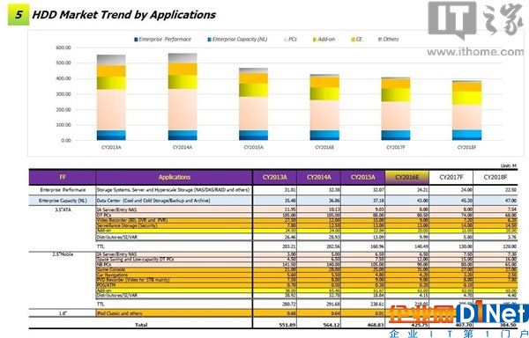Click the PCs legend marker
The width and height of the screenshot is (529, 338).
(x=286, y=40)
